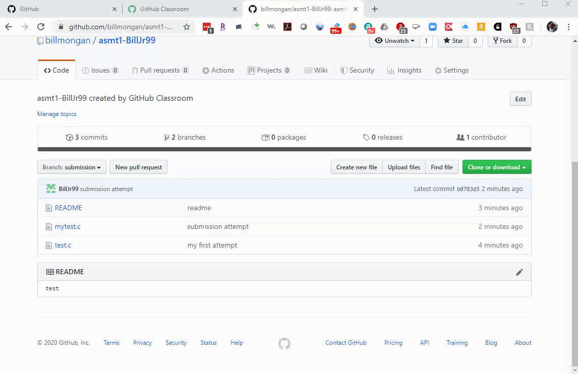Open the Security tab
578x374 pixels.
(x=357, y=71)
